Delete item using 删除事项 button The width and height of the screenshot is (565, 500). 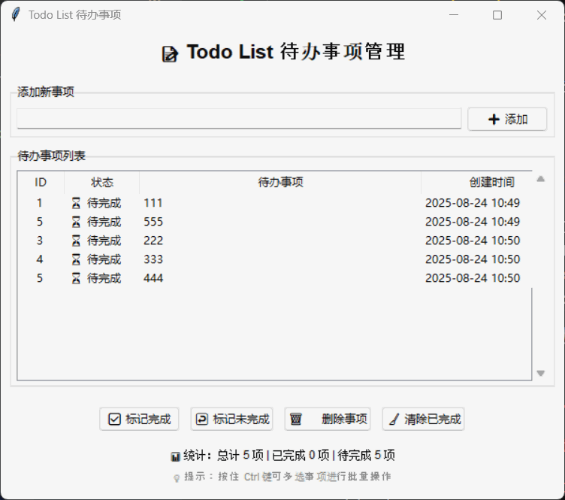[328, 419]
